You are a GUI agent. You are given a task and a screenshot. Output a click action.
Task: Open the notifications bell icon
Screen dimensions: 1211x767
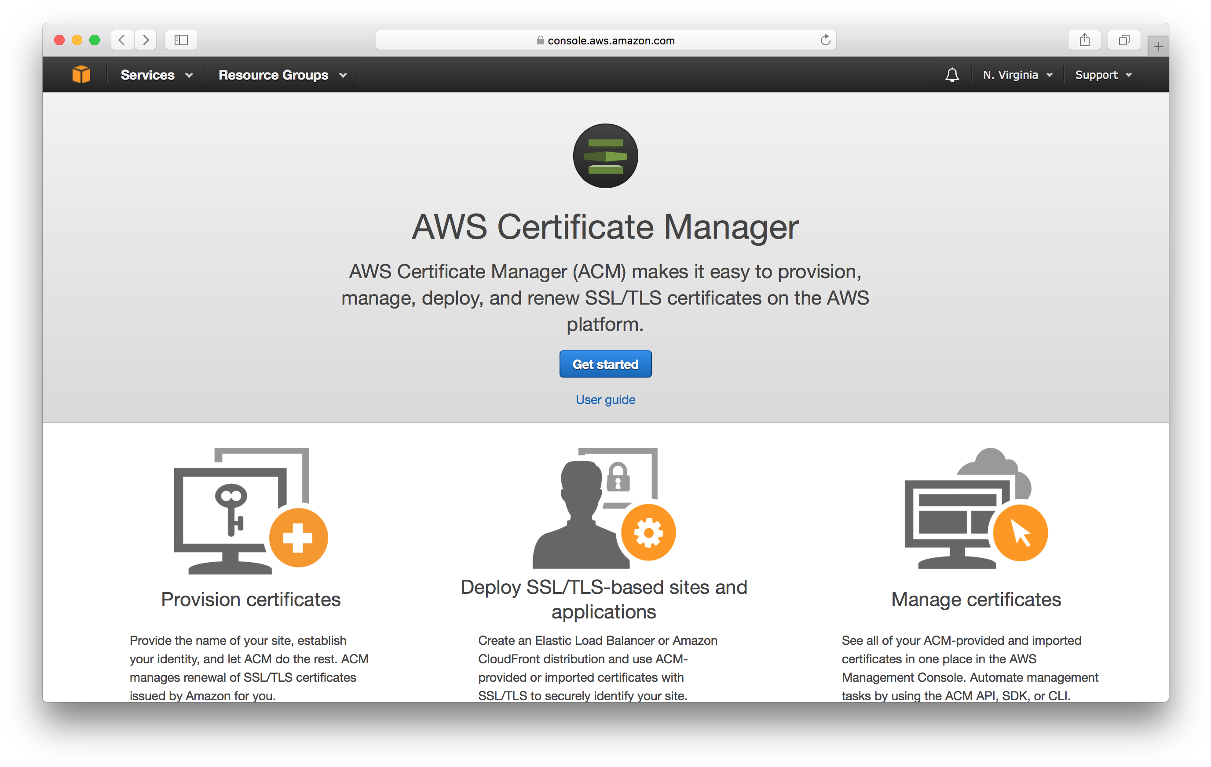point(951,75)
